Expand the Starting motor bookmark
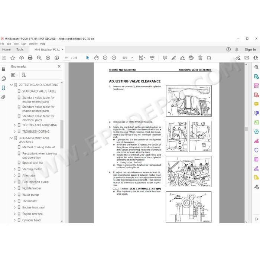Viewport: 260px width, 260px height. point(15,169)
